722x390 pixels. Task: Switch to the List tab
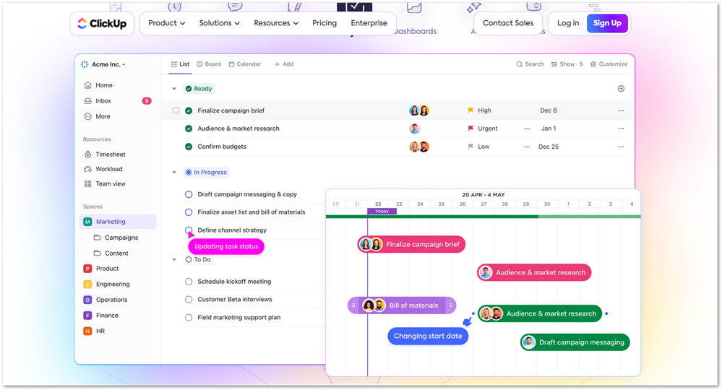[x=180, y=64]
